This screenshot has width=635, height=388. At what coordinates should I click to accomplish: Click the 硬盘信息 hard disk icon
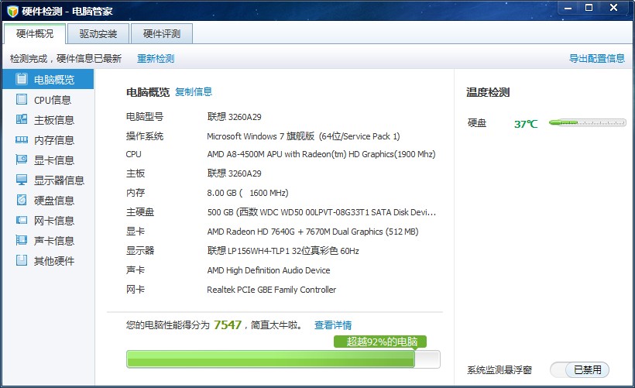22,200
